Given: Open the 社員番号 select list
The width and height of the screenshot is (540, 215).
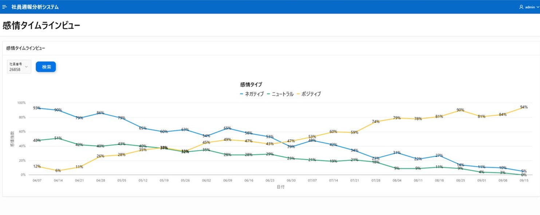Looking at the screenshot, I should [19, 67].
